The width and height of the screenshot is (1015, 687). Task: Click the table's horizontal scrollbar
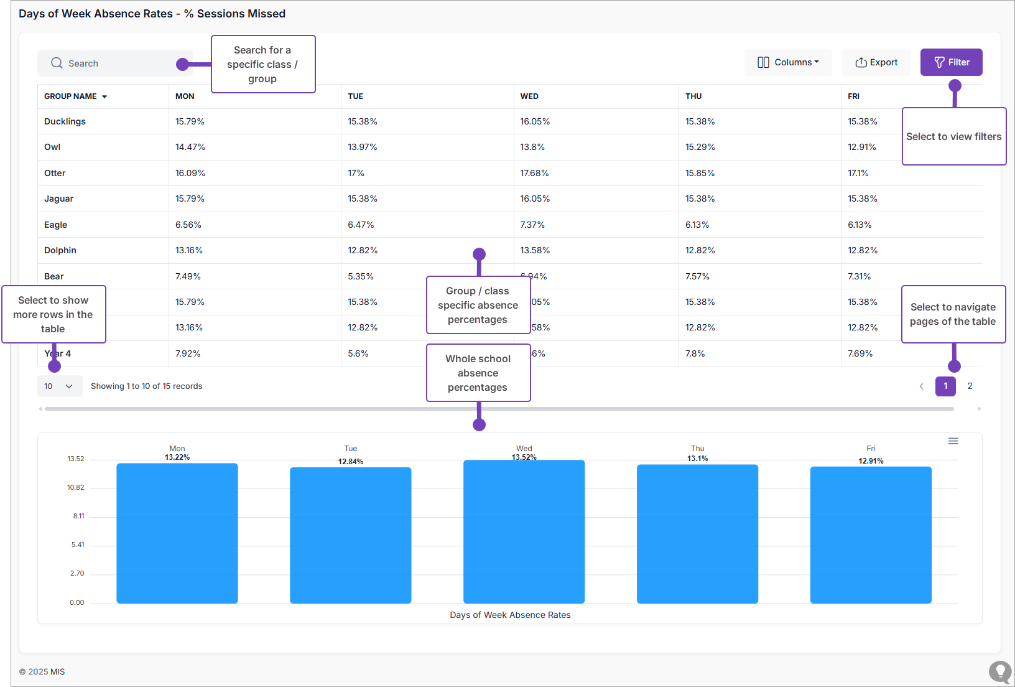click(499, 409)
